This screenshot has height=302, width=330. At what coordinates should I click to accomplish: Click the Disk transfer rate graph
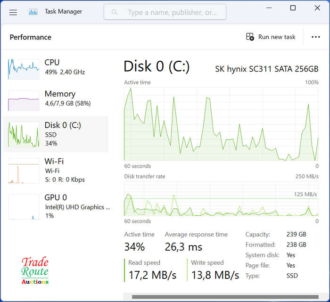tap(221, 199)
